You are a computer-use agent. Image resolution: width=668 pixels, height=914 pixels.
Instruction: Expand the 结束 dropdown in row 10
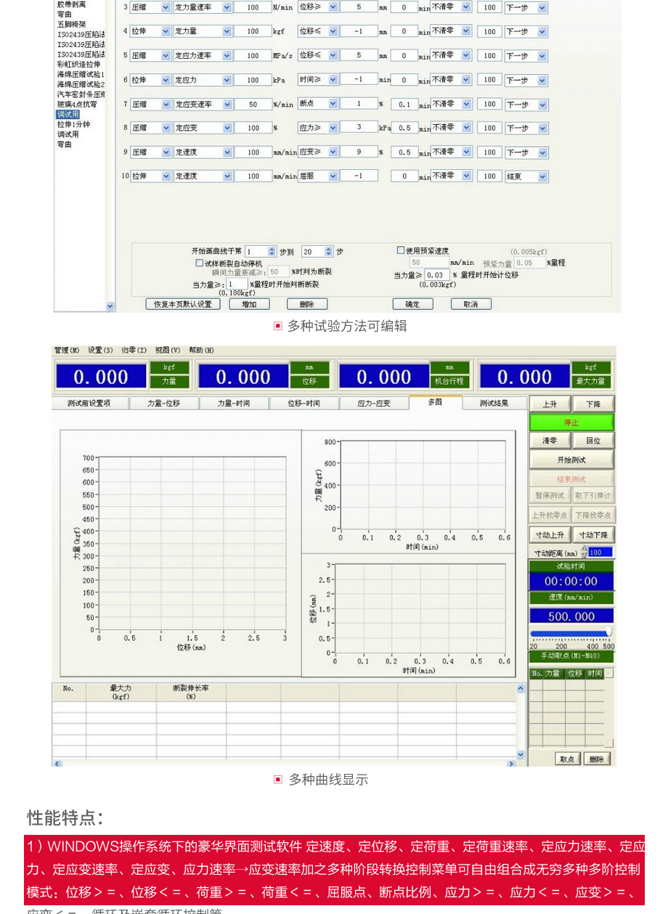(543, 176)
